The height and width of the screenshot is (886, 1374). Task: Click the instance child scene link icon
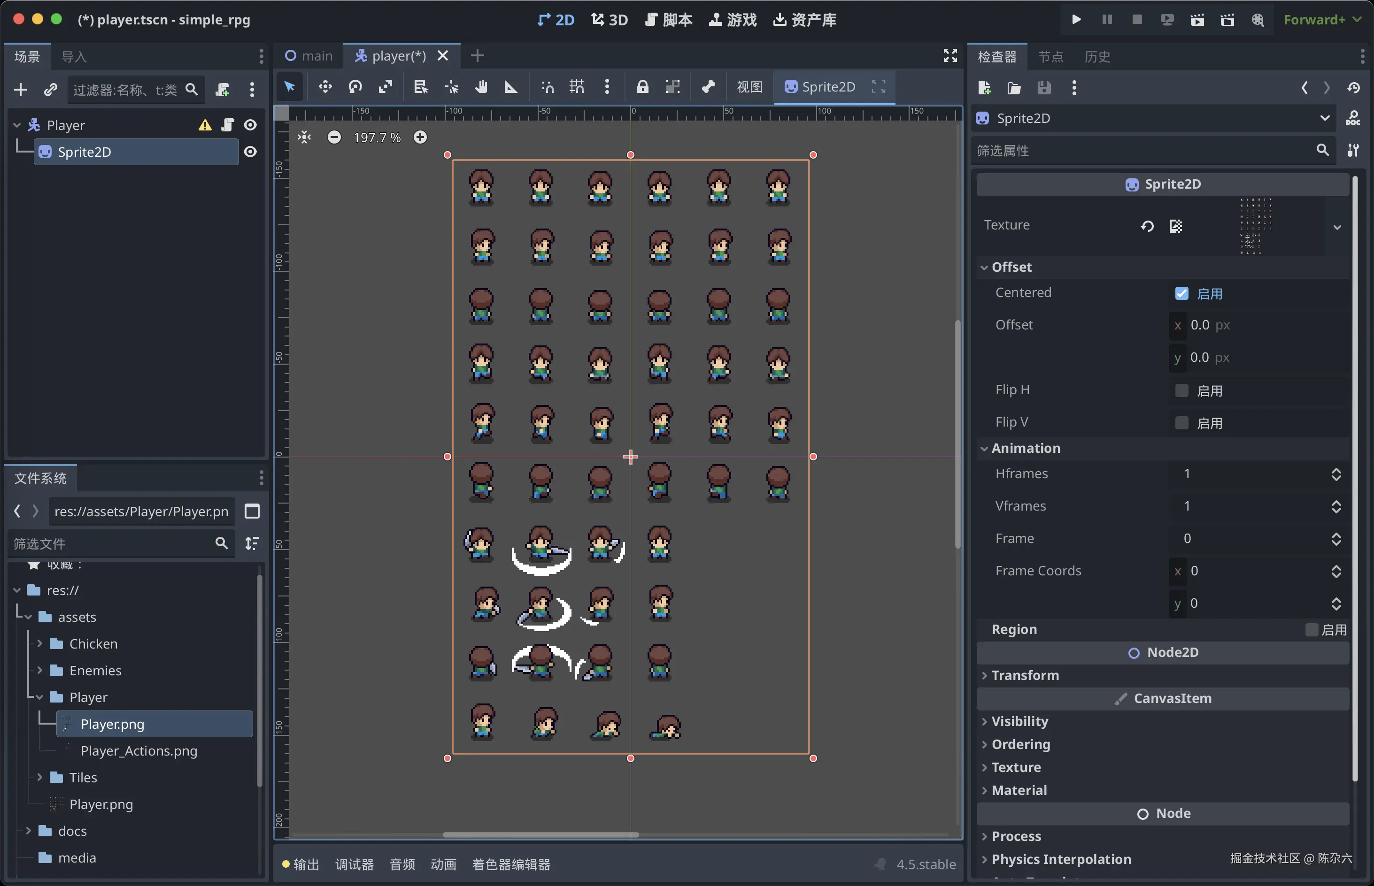coord(51,90)
